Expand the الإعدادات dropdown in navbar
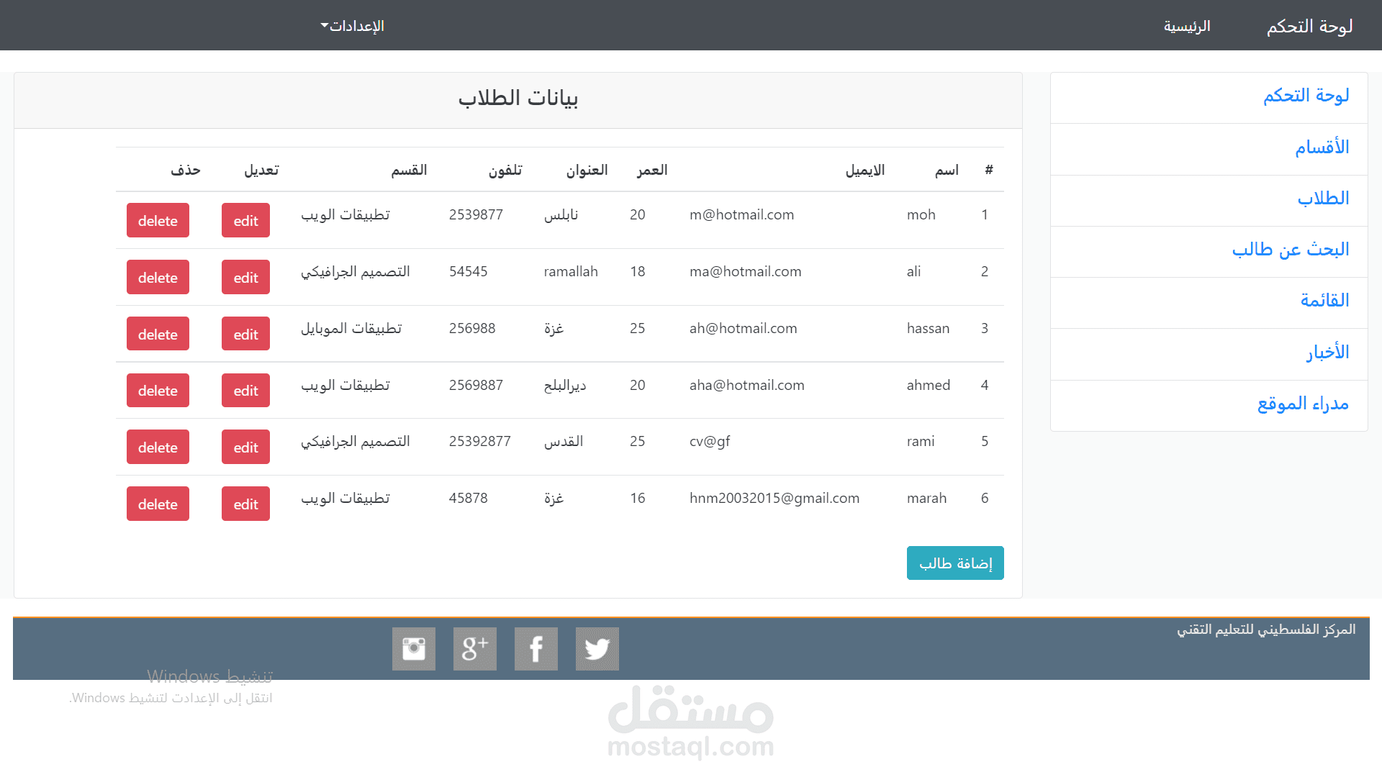The height and width of the screenshot is (777, 1382). 353,26
